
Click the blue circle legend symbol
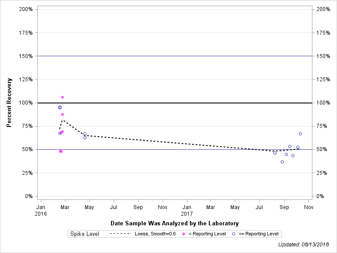coord(233,234)
